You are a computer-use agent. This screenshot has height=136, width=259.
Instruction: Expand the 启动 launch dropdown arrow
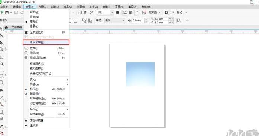[186, 13]
